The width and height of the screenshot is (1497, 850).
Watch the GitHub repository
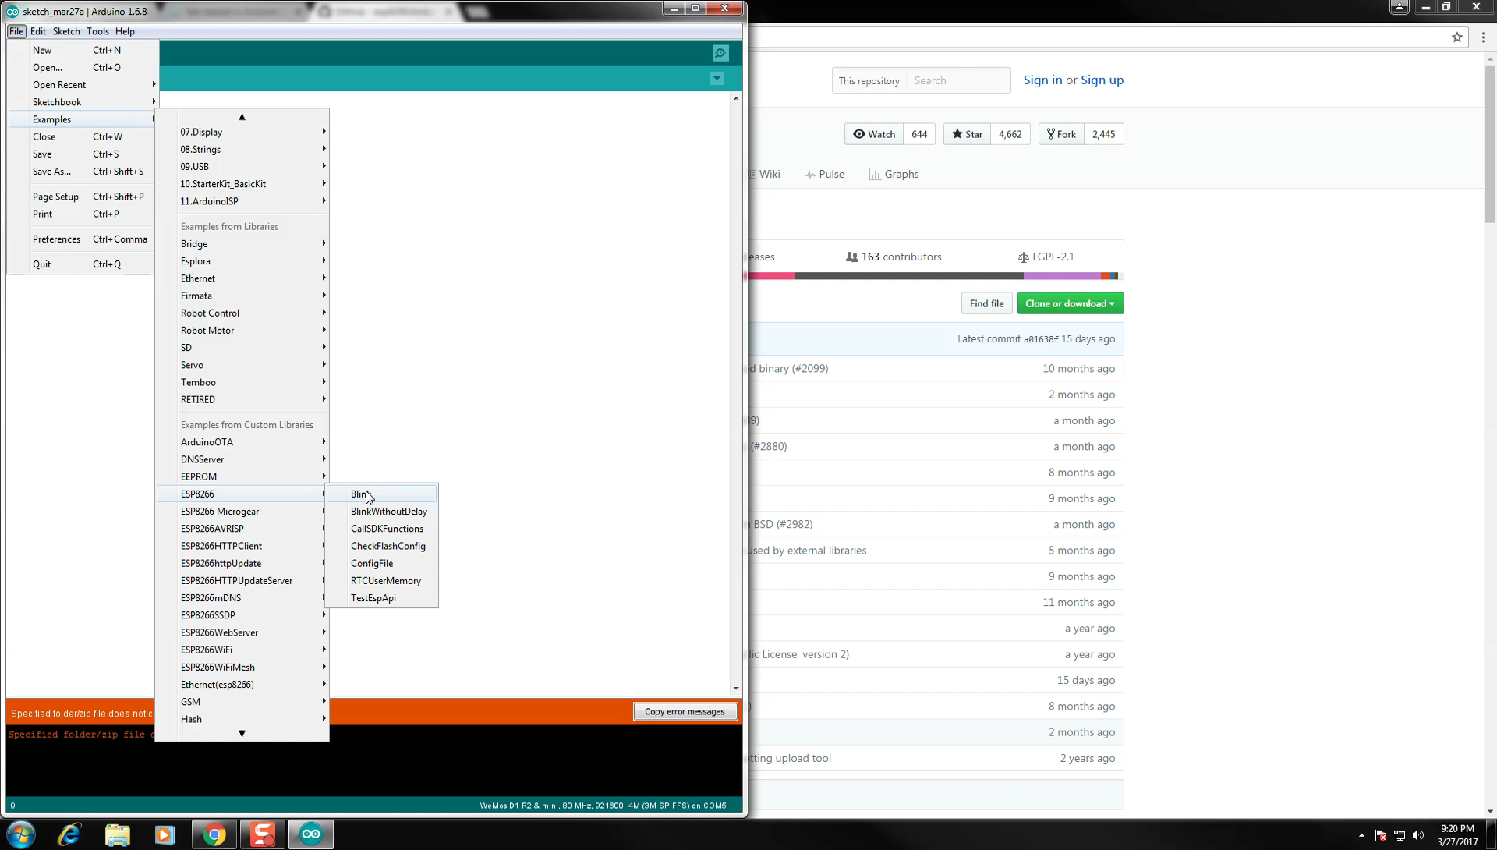coord(873,133)
